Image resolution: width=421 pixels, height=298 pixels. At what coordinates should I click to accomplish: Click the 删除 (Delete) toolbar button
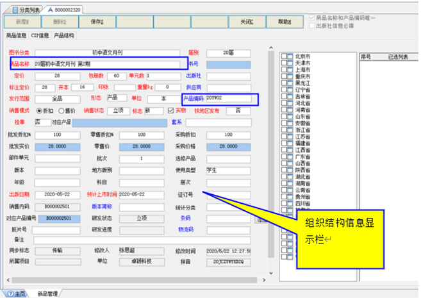click(60, 22)
